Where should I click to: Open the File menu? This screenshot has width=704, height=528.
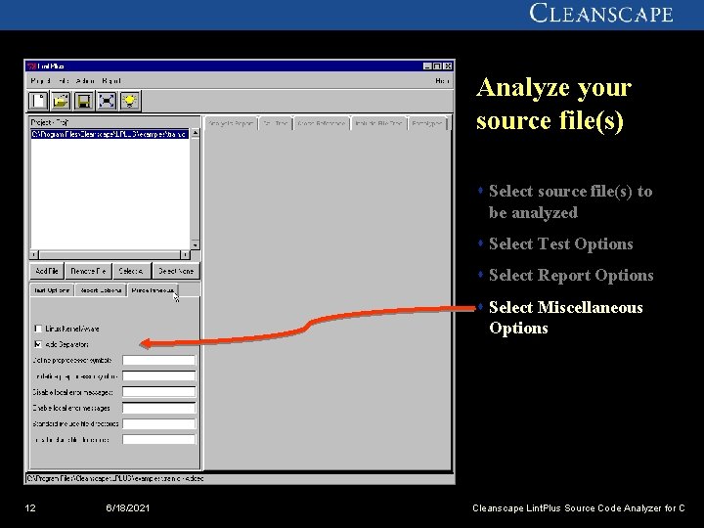[64, 81]
